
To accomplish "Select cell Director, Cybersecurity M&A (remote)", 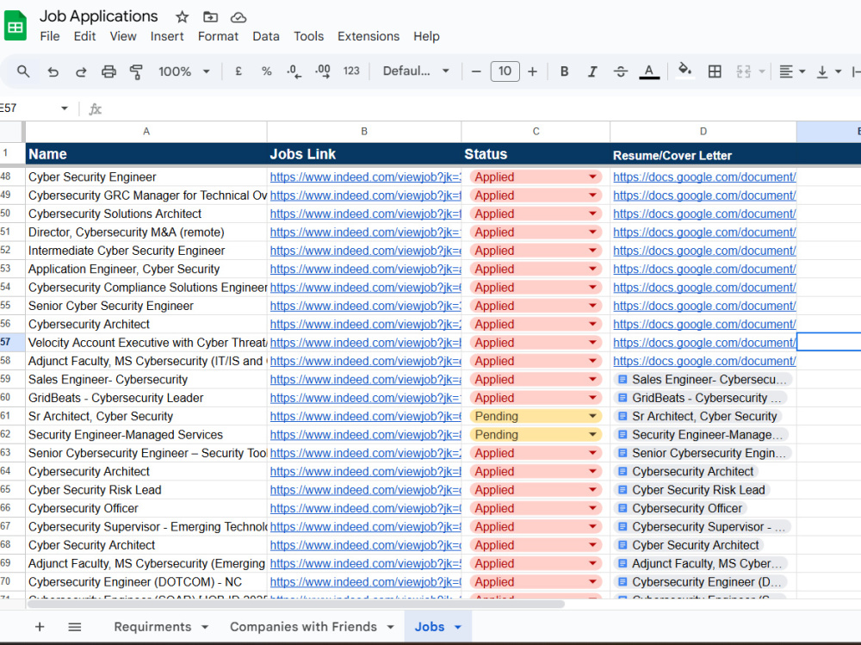I will (146, 233).
